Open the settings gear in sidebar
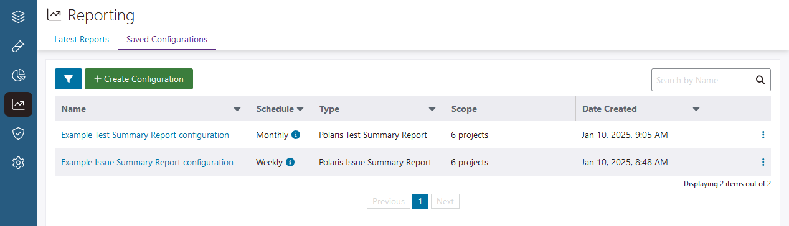The image size is (789, 226). coord(18,163)
